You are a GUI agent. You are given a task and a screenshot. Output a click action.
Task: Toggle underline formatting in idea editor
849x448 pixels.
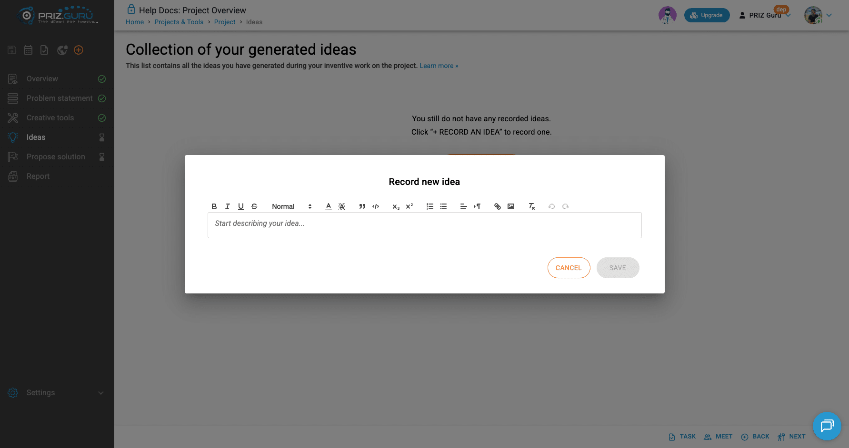[x=241, y=206]
